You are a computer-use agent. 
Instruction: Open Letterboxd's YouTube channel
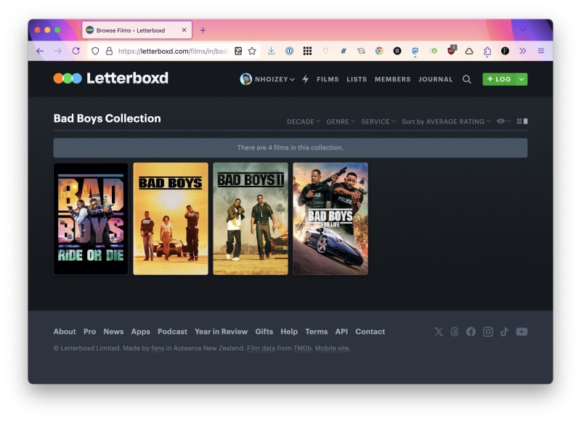tap(521, 332)
